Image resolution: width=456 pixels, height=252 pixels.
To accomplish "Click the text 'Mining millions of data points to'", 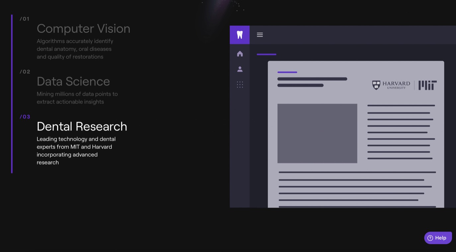I will click(77, 94).
